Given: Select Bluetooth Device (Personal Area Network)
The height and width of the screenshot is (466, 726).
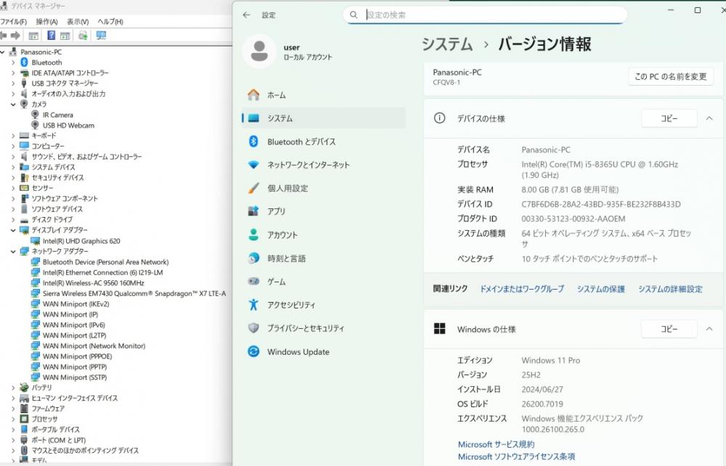Looking at the screenshot, I should (x=105, y=262).
